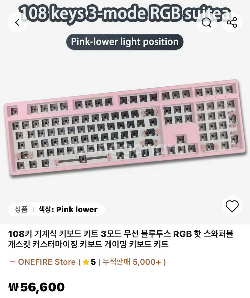This screenshot has height=298, width=250.
Task: Tap the share icon
Action: click(232, 23)
